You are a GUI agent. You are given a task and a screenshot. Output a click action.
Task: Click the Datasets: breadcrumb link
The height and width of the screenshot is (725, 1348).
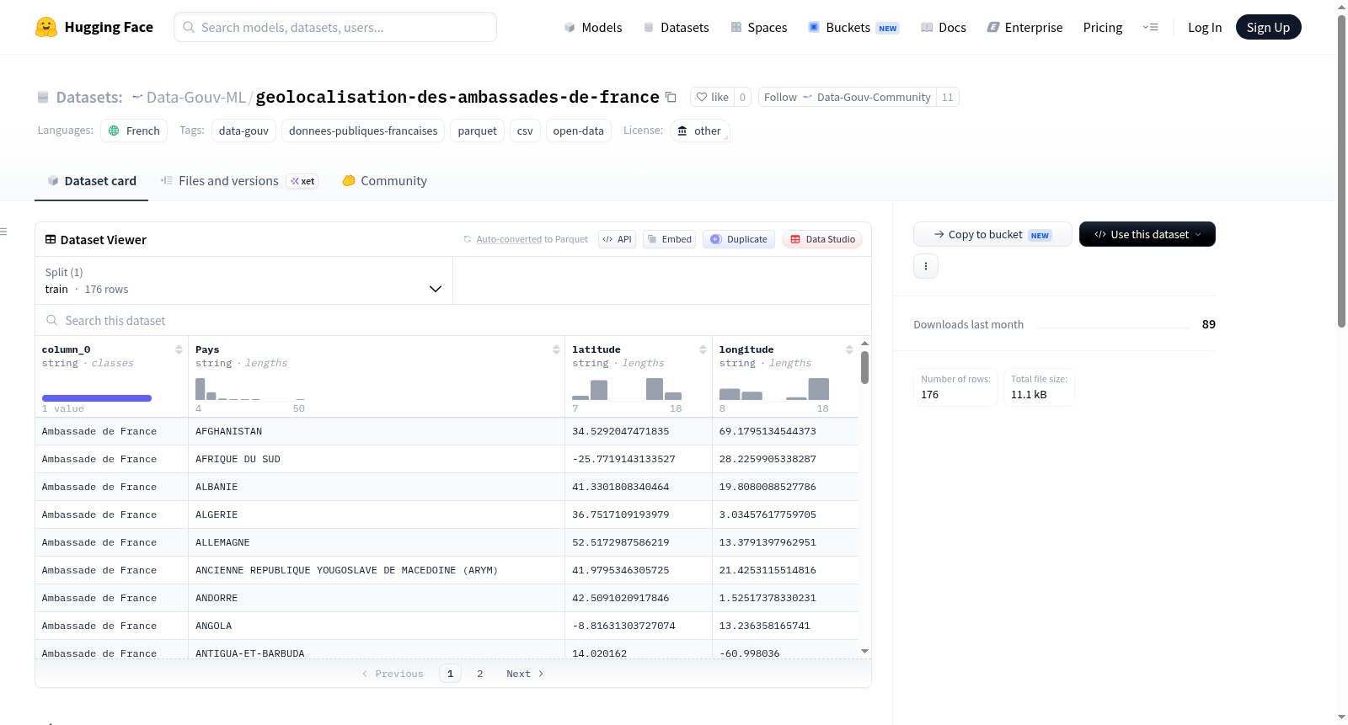click(89, 97)
